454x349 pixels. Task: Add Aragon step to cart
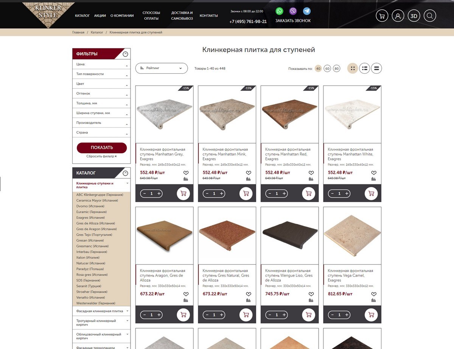183,315
